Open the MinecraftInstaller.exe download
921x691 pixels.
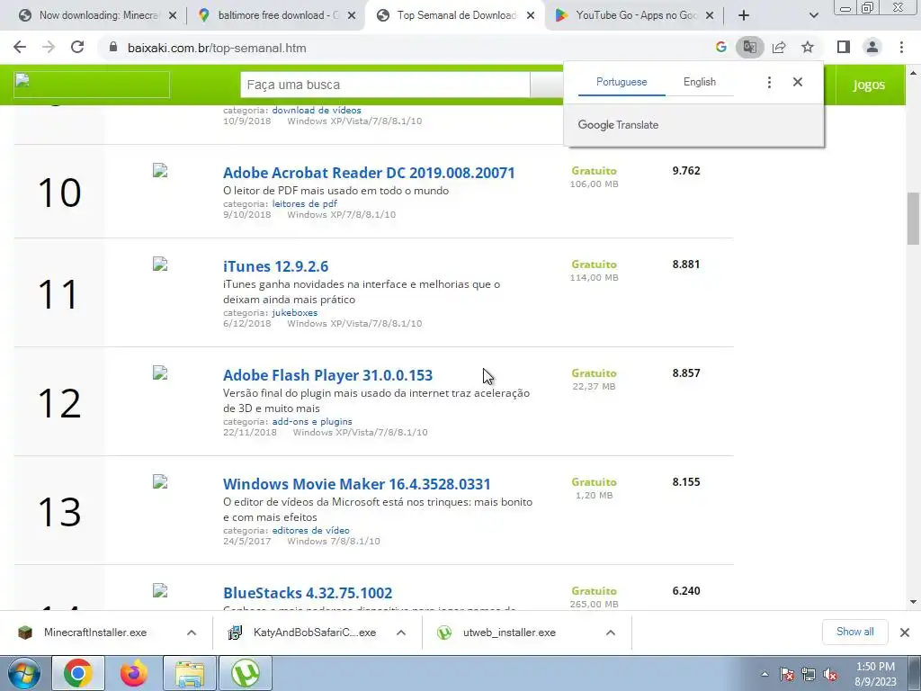point(95,633)
